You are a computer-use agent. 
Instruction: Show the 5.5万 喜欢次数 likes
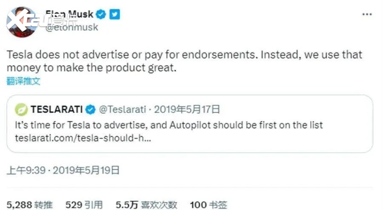coord(147,205)
